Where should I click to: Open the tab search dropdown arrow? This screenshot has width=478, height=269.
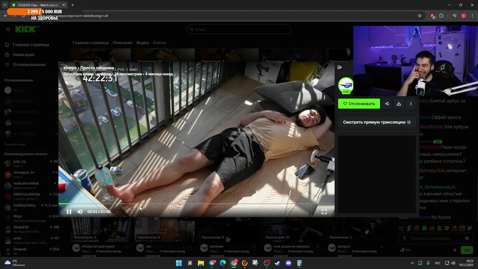(x=5, y=5)
